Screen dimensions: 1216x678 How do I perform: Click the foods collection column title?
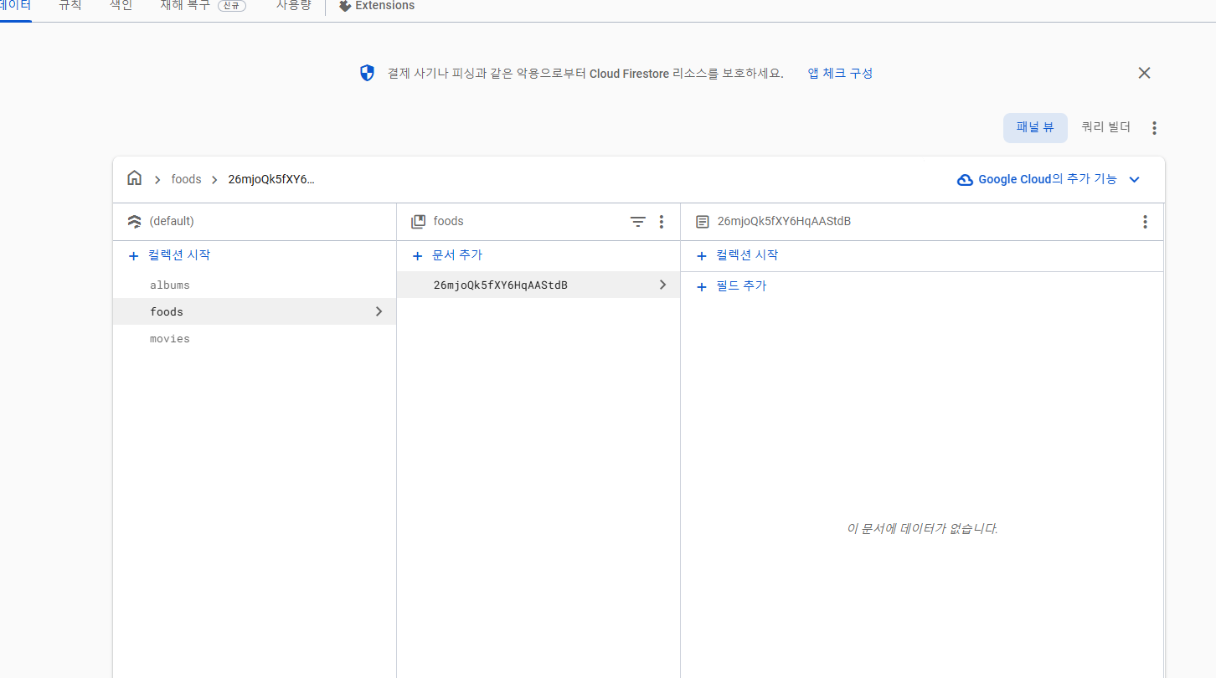coord(448,222)
